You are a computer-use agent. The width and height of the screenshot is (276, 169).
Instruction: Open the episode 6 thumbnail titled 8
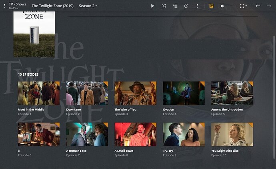pyautogui.click(x=39, y=134)
